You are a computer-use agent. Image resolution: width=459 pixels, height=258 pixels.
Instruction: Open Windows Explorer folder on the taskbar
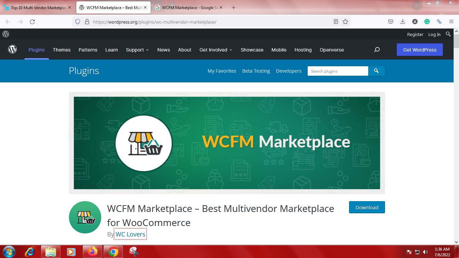coord(51,252)
